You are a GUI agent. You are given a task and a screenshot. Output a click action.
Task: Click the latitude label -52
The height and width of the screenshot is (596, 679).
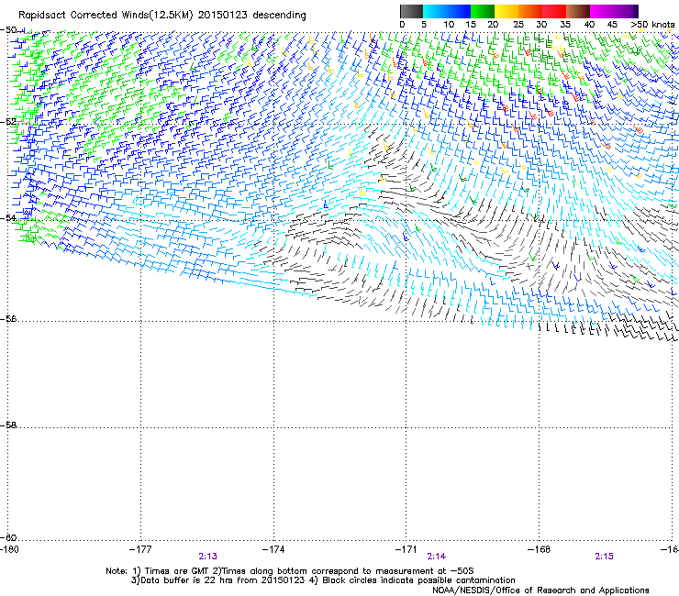click(8, 122)
